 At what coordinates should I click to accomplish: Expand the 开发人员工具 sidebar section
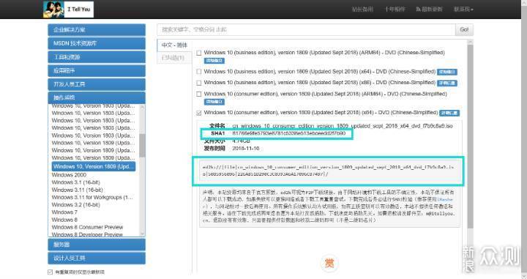(x=97, y=84)
